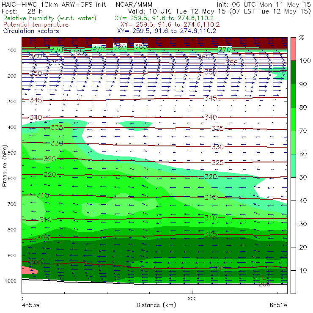Click the '10' colorbar scale label
The height and width of the screenshot is (313, 313).
[303, 270]
